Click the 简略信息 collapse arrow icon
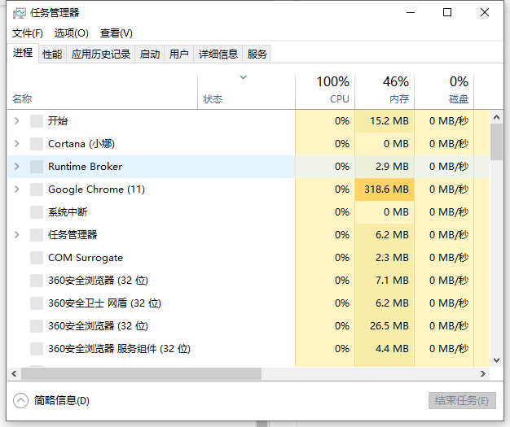Viewport: 510px width, 427px height. 20,400
